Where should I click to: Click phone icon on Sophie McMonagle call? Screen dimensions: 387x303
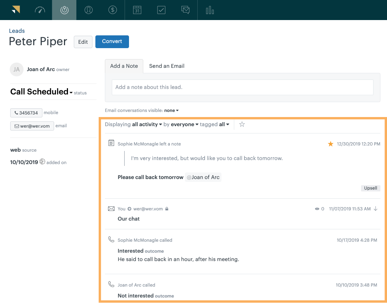(x=111, y=239)
